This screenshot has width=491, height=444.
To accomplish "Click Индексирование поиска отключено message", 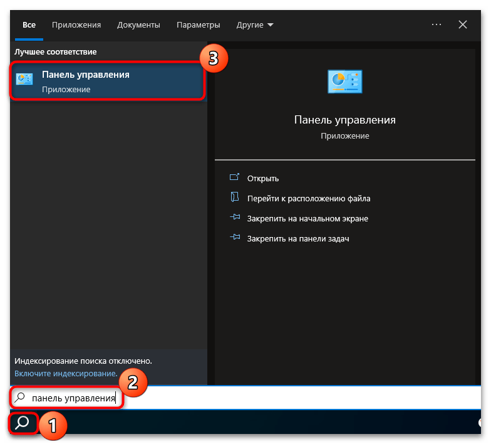I will (83, 361).
